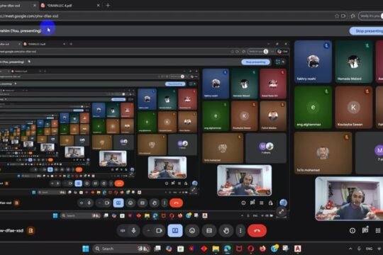Turn on captions in the main bar
The image size is (383, 255).
point(209,231)
